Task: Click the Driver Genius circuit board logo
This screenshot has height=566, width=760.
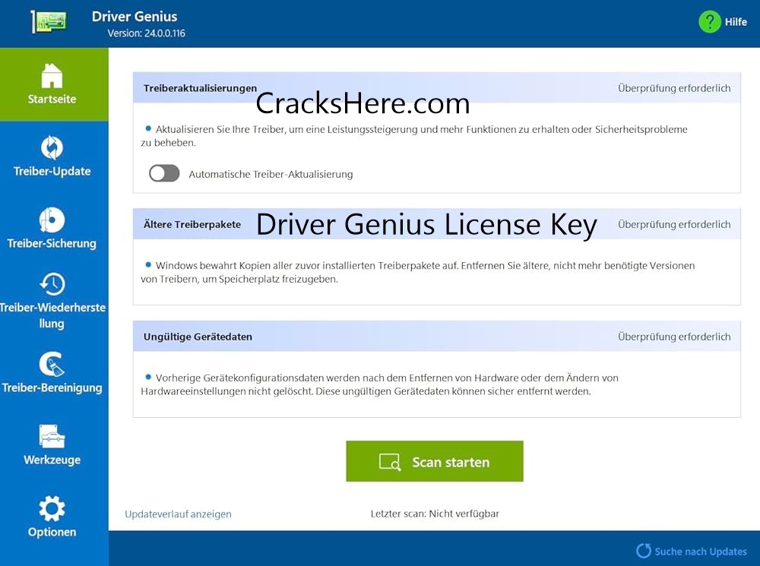Action: [49, 22]
